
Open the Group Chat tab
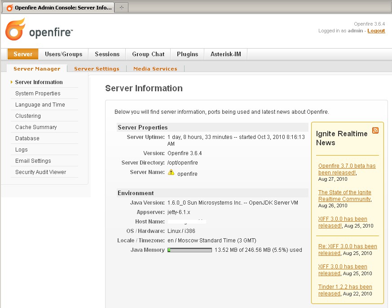(148, 54)
